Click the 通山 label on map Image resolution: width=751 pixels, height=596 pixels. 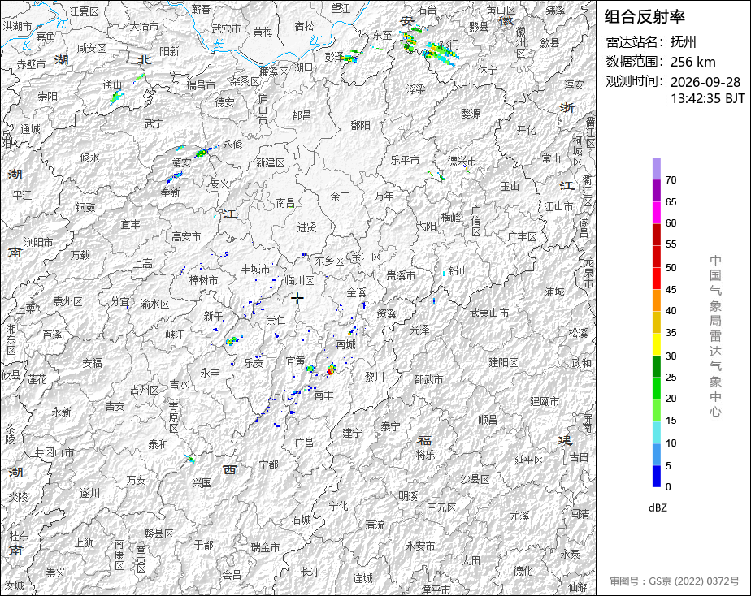pos(112,85)
